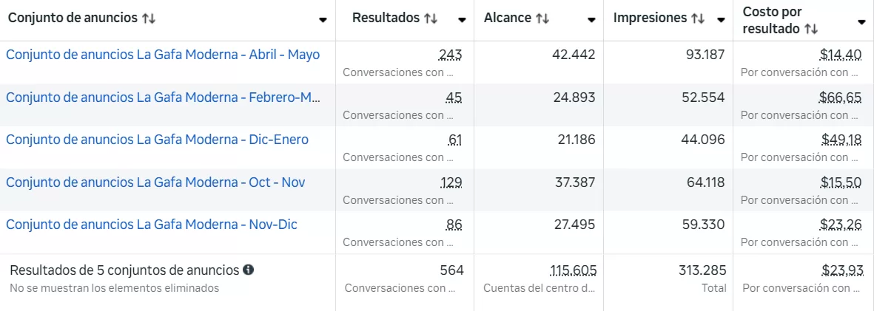This screenshot has width=874, height=311.
Task: Click the 243 results value
Action: pos(451,55)
